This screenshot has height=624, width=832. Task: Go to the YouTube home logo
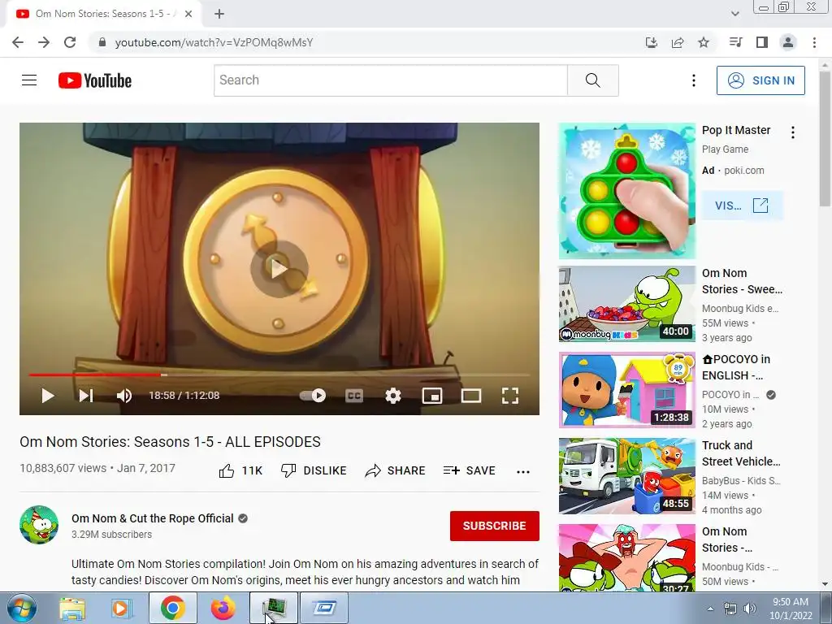coord(95,80)
